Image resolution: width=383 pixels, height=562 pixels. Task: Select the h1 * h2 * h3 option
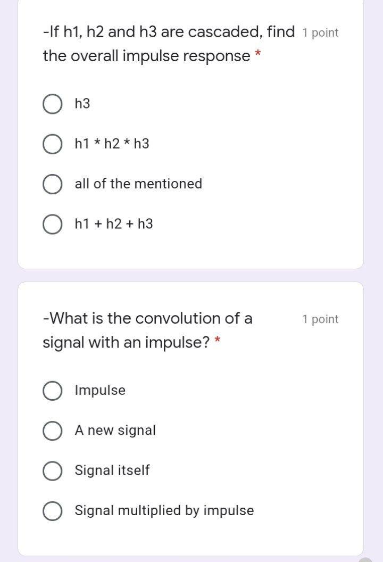(x=52, y=144)
